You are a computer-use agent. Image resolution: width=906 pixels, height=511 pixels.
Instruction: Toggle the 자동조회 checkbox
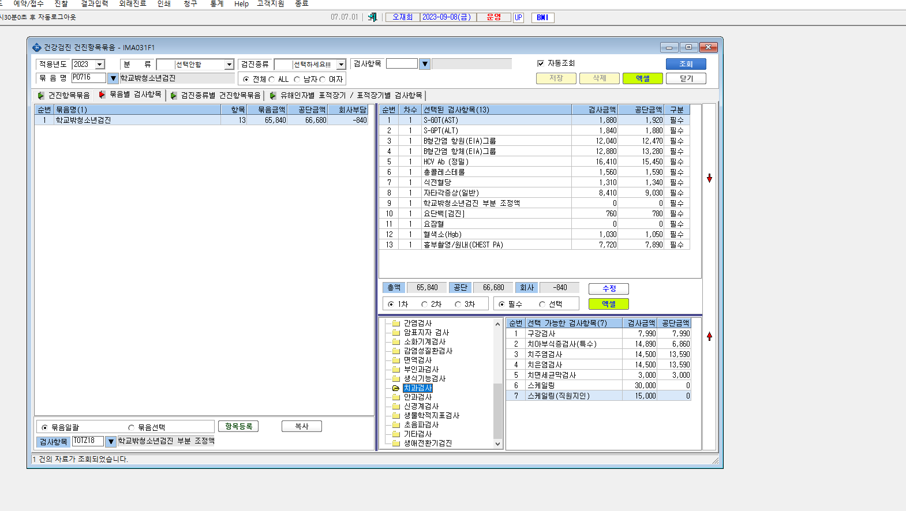pyautogui.click(x=541, y=63)
